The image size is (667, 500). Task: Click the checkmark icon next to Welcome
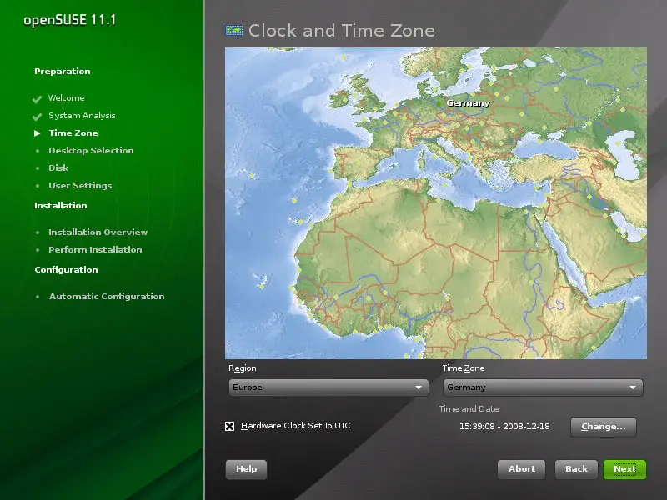point(37,99)
